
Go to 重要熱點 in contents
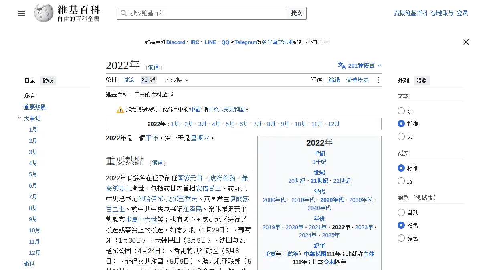click(x=35, y=107)
